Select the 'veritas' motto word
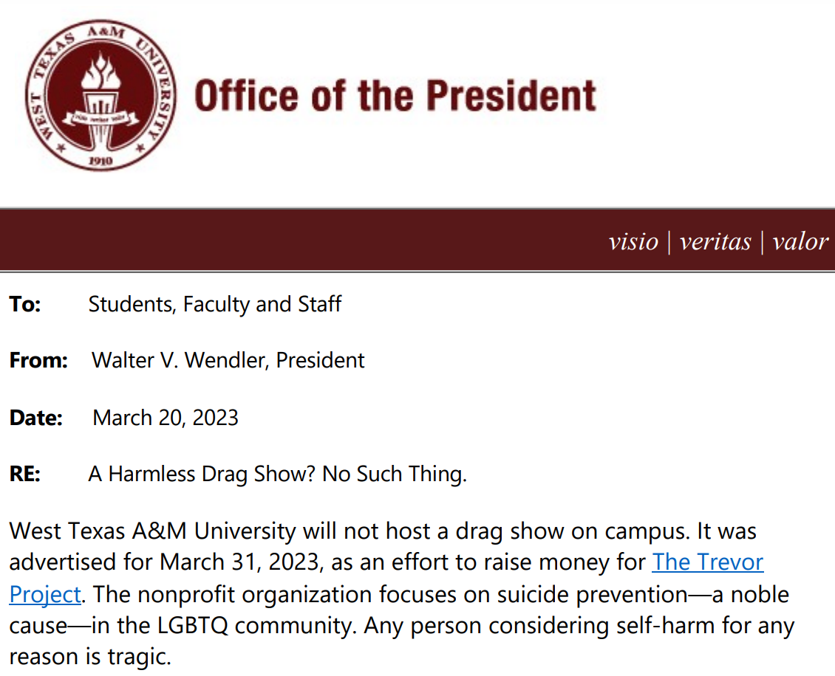The width and height of the screenshot is (835, 676). click(x=715, y=241)
